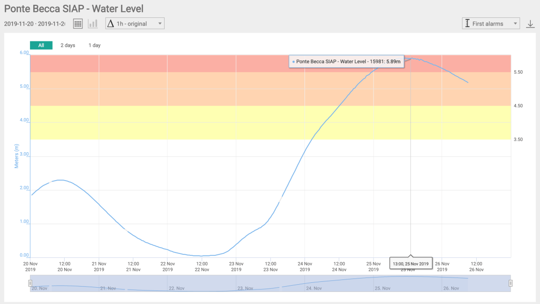Open the 1h - original dropdown
This screenshot has width=540, height=304.
135,24
